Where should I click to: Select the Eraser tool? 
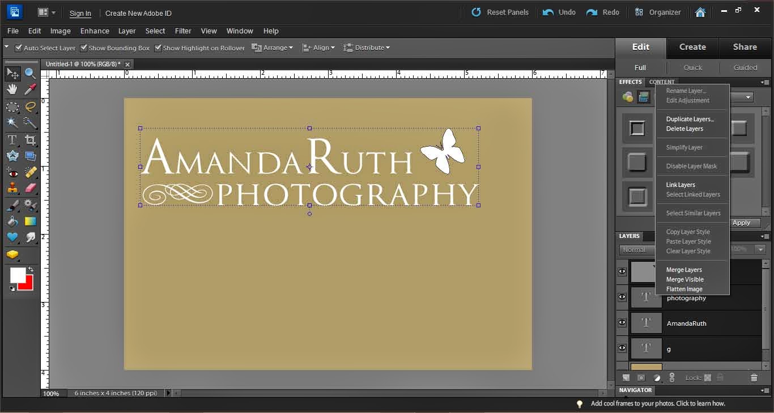pos(30,188)
